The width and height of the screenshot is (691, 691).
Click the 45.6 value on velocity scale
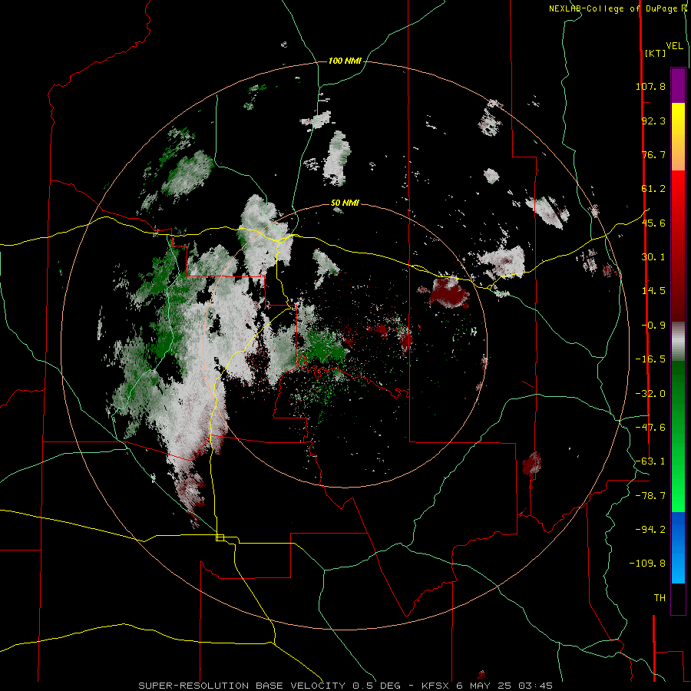pyautogui.click(x=653, y=223)
